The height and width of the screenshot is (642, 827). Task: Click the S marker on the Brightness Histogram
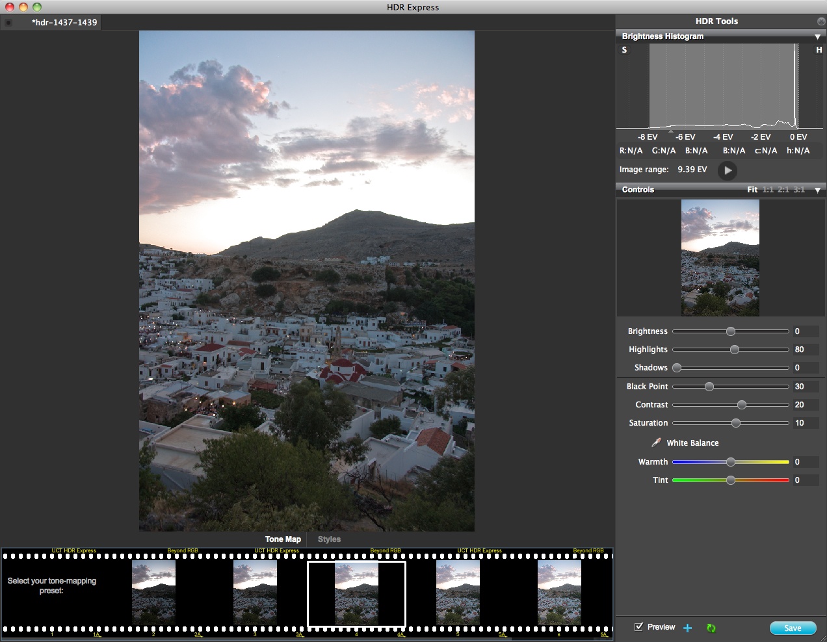[624, 49]
